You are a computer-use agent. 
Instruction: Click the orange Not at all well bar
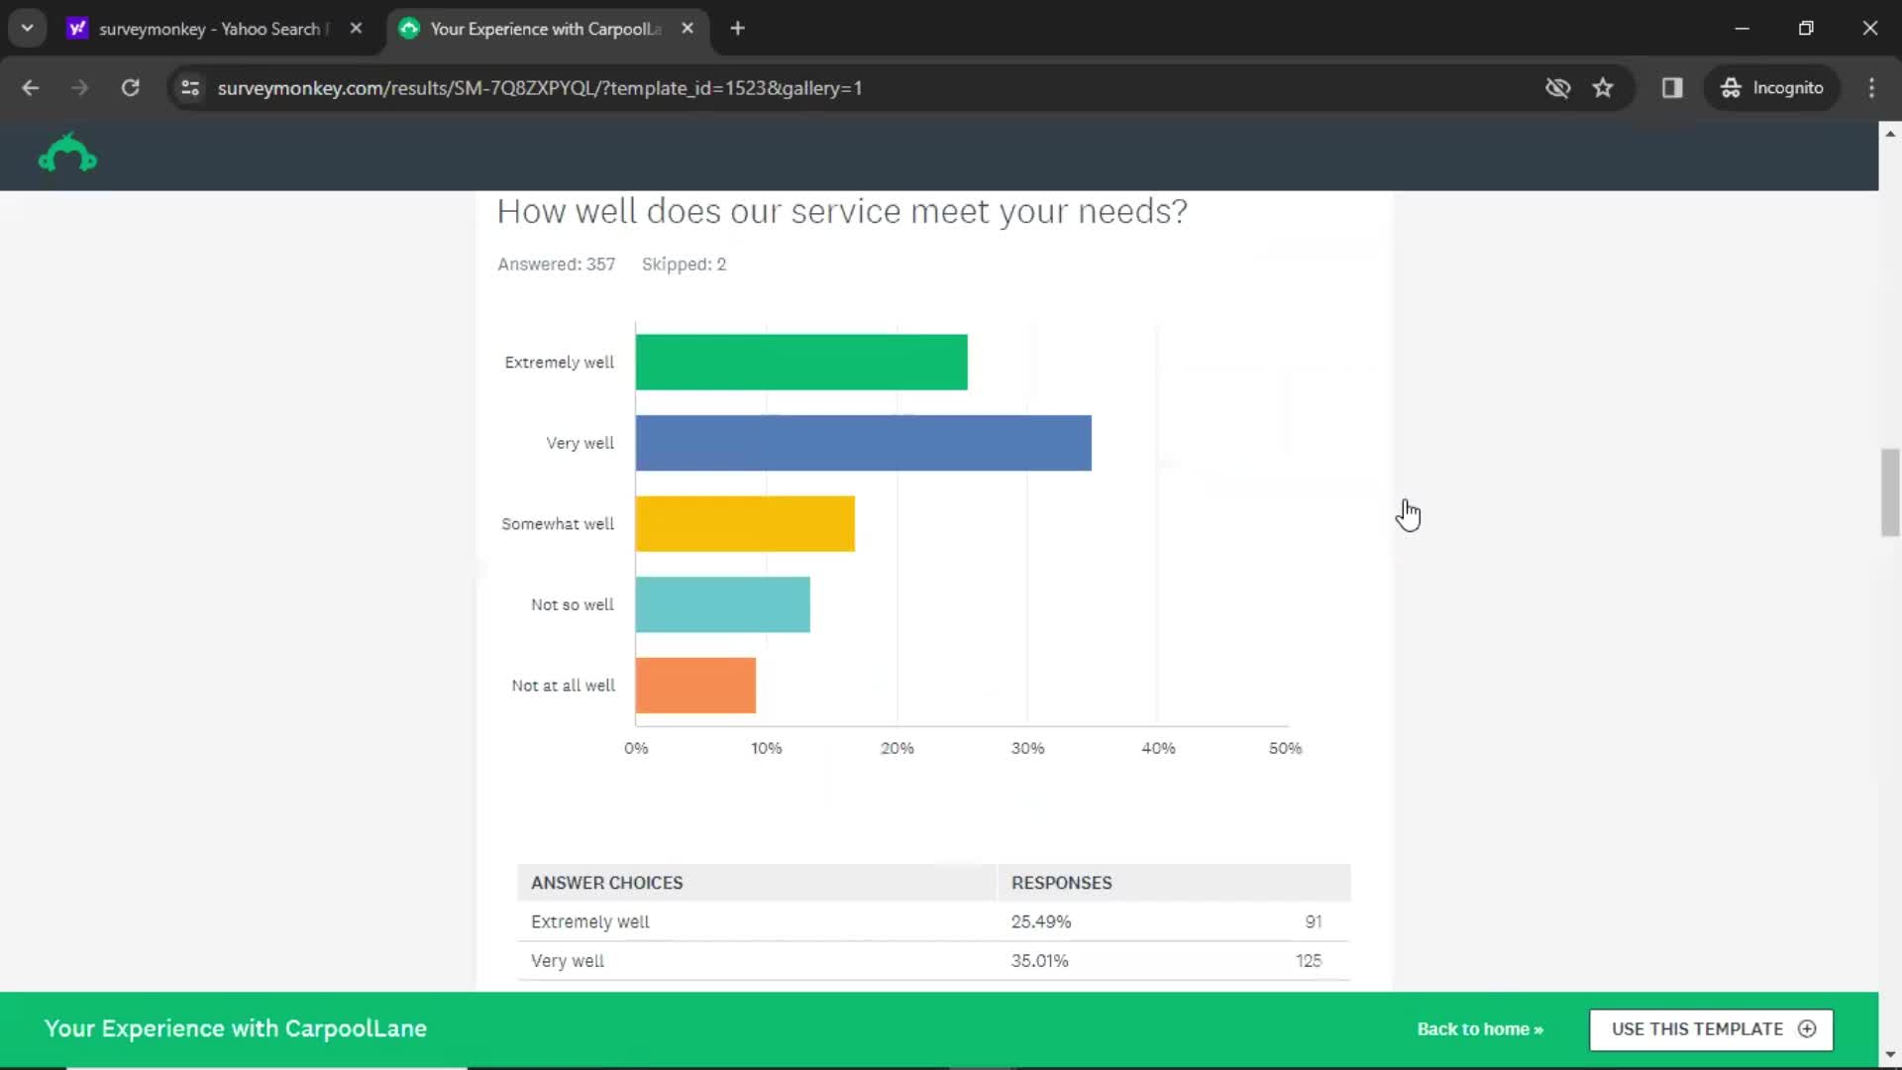695,686
